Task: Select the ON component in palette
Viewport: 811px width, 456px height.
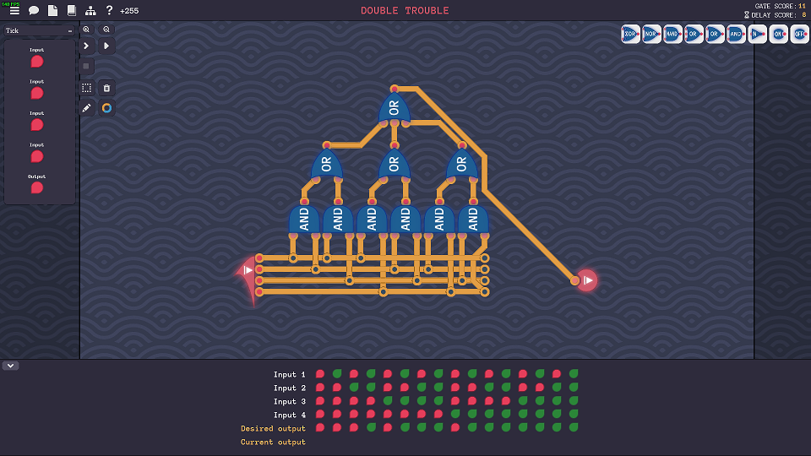Action: pos(778,35)
